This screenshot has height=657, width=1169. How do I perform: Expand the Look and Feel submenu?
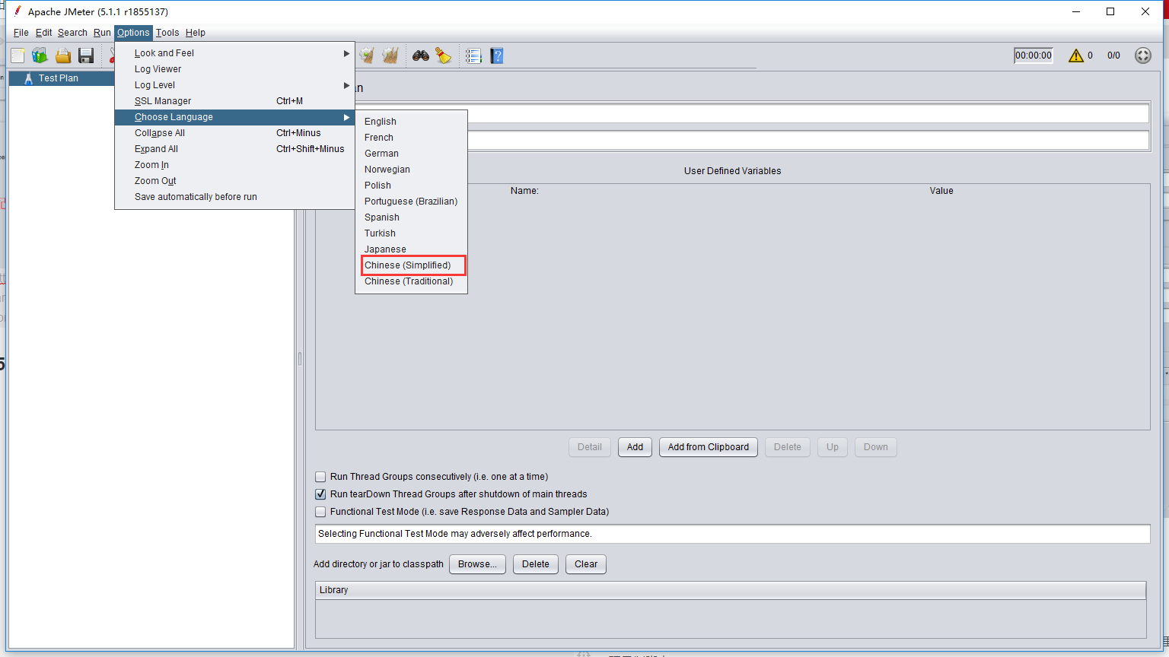click(234, 53)
